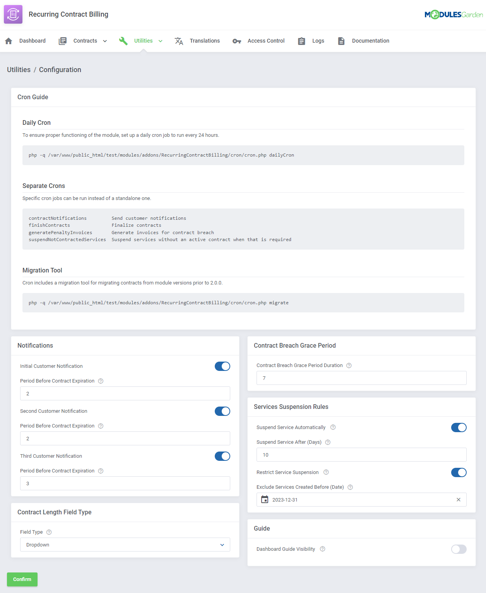Open the Utilities breadcrumb link
The height and width of the screenshot is (593, 486).
pos(19,70)
